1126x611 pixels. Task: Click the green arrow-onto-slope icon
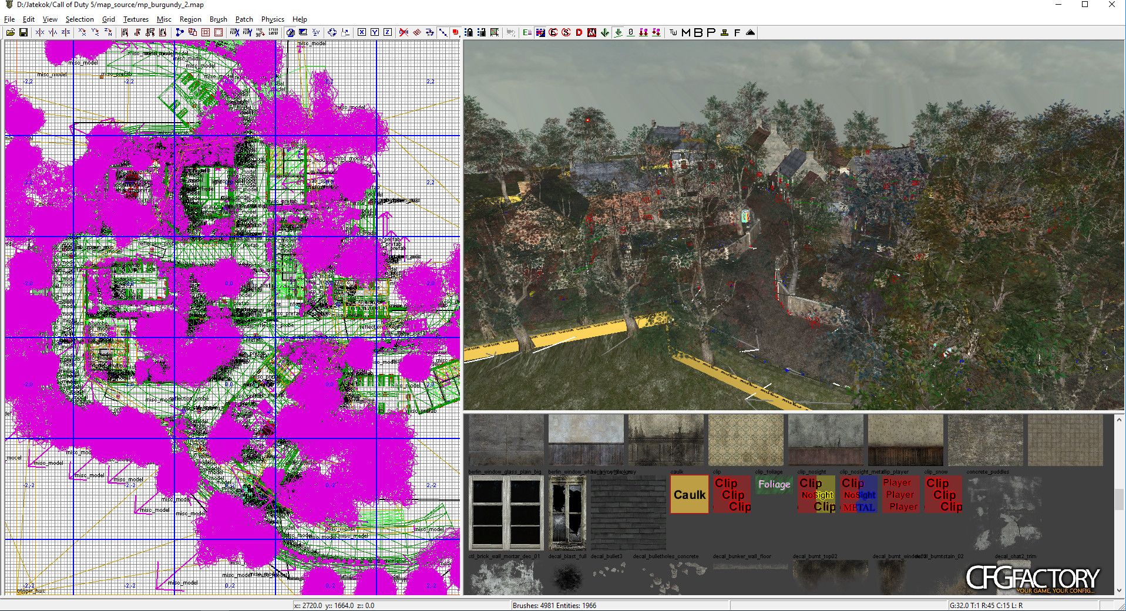pyautogui.click(x=618, y=33)
